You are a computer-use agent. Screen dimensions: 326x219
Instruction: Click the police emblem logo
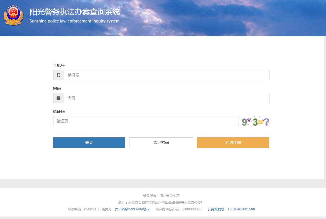click(14, 15)
